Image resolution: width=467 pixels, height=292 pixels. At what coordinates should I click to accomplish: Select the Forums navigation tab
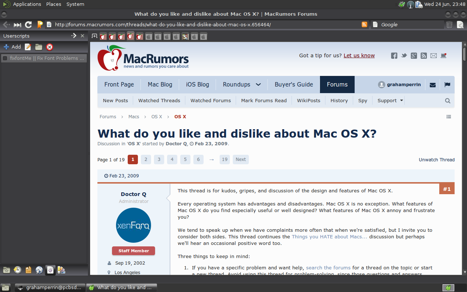pyautogui.click(x=337, y=84)
